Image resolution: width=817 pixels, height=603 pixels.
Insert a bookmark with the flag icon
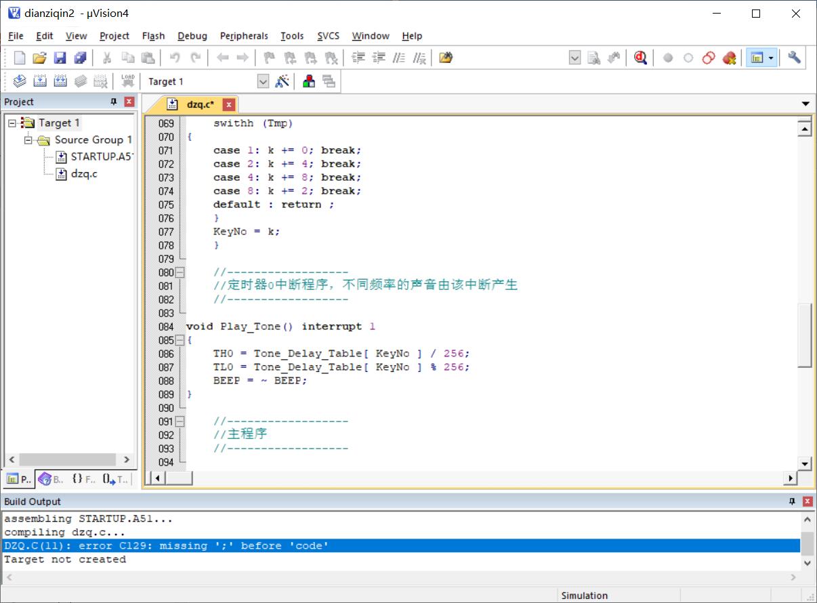[x=270, y=58]
